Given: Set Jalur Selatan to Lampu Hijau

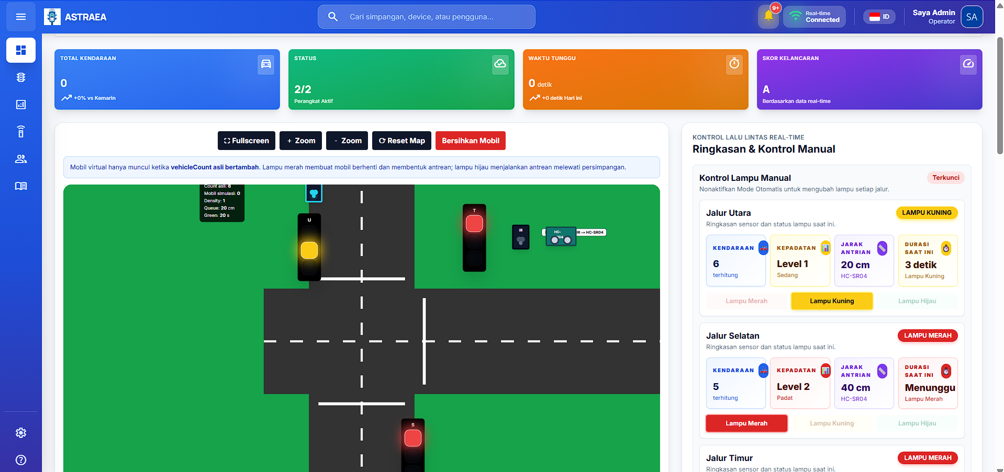Looking at the screenshot, I should [917, 423].
